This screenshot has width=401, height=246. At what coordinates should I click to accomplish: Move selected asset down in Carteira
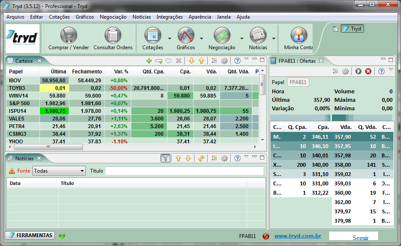[x=192, y=61]
